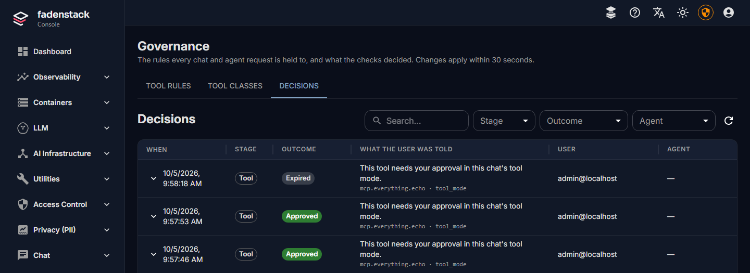750x273 pixels.
Task: Expand the Access Control chevron
Action: tap(107, 204)
